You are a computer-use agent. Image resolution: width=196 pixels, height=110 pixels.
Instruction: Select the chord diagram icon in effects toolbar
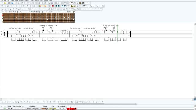pos(77,102)
